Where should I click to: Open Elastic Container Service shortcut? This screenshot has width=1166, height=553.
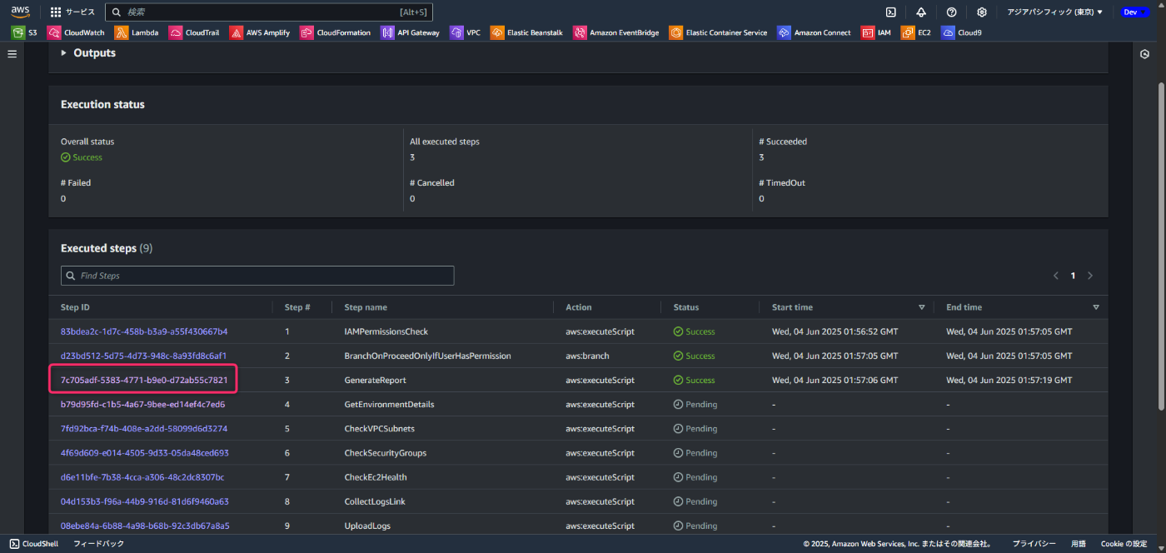pyautogui.click(x=718, y=32)
